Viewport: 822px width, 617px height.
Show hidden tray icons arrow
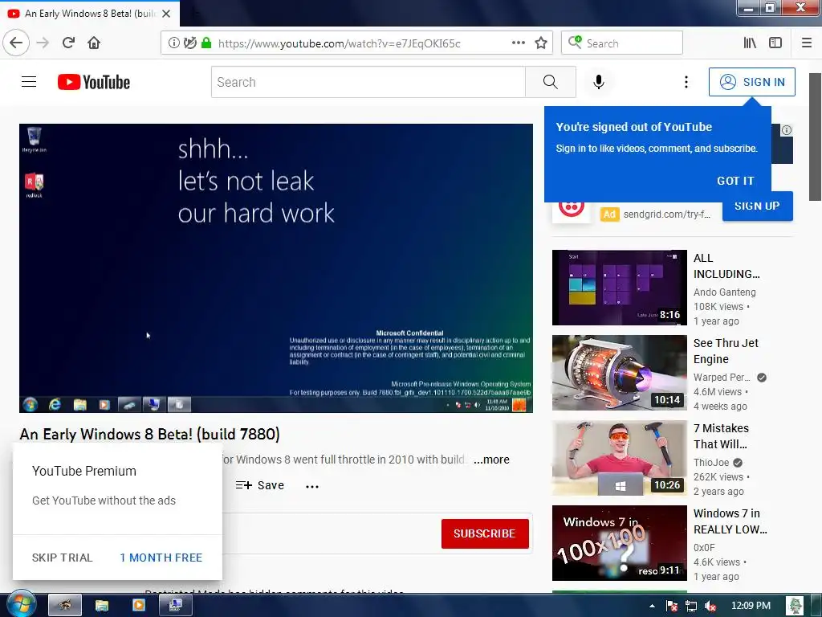click(x=652, y=606)
